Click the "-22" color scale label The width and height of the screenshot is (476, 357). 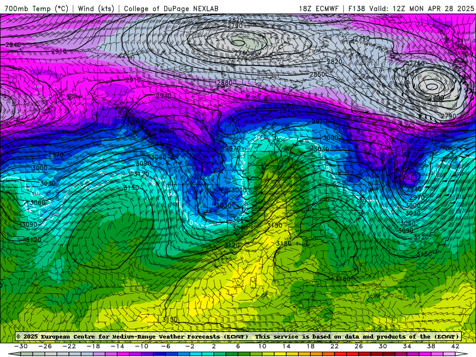coord(69,346)
